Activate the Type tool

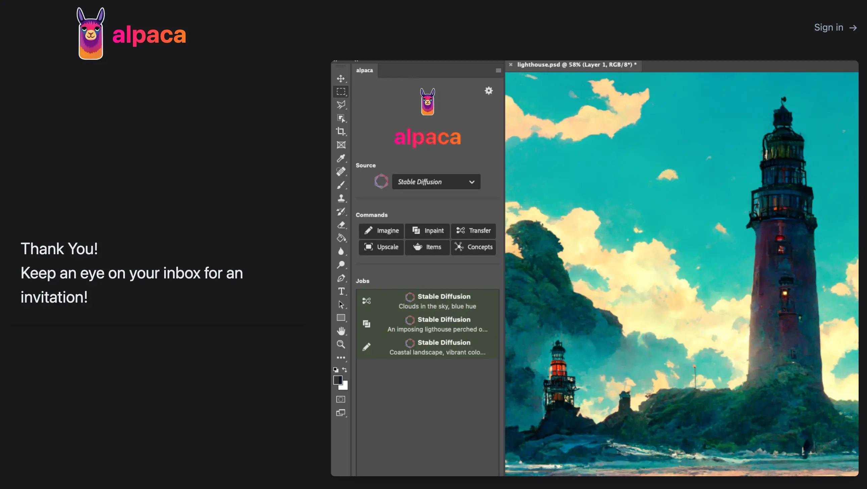(340, 292)
